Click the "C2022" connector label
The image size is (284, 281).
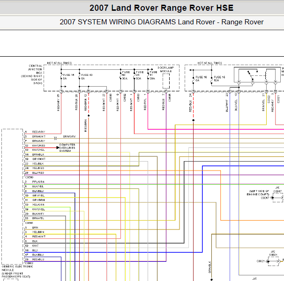tap(269, 99)
